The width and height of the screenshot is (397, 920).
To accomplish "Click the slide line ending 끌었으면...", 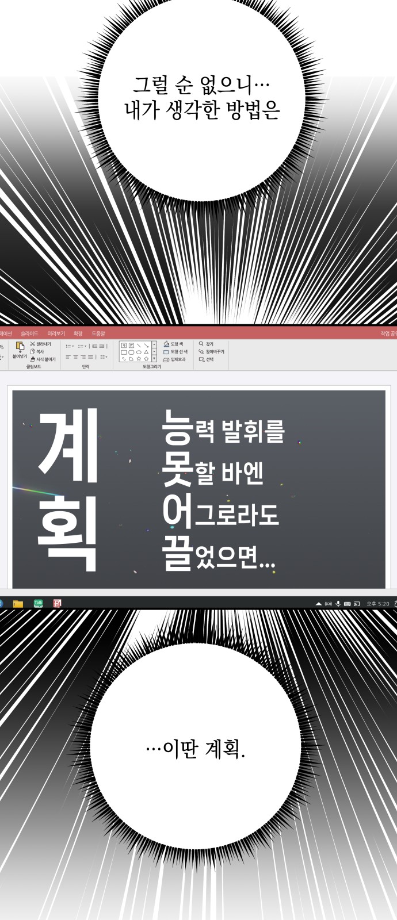I will coord(218,553).
